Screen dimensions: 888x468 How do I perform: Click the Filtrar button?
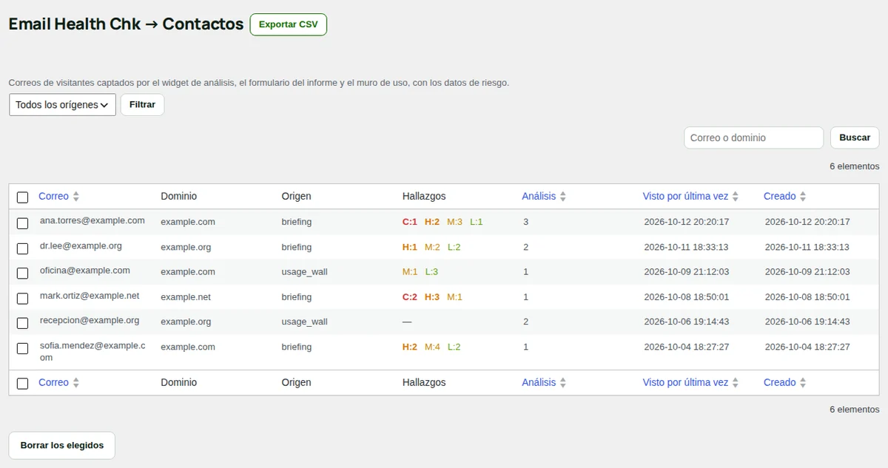click(142, 105)
